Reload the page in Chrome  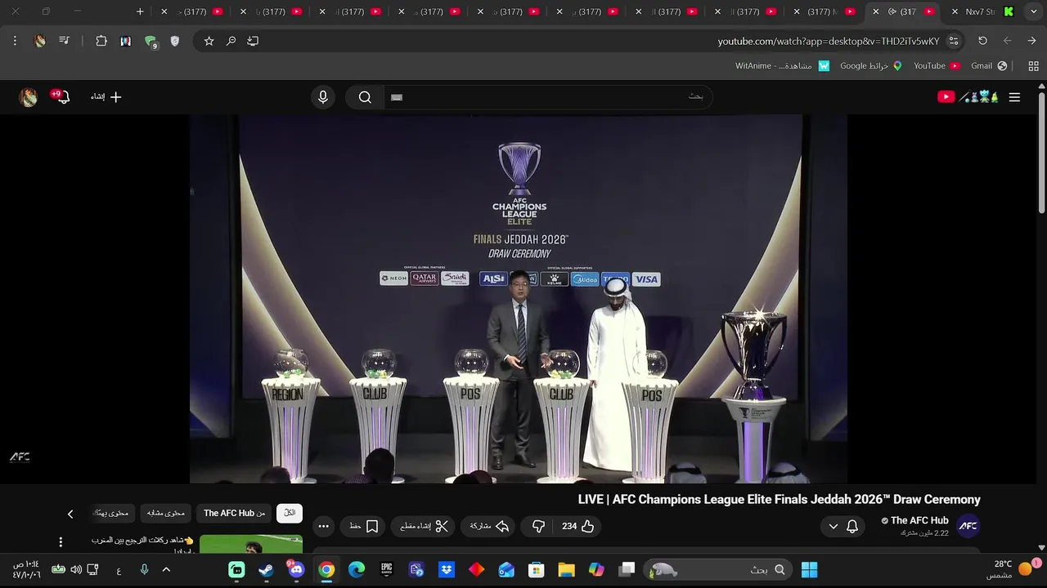tap(982, 41)
